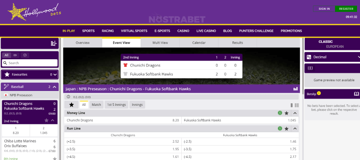Select Fukuoka Hawks (-3.5) Run Line at 1.75
360x160 pixels.
[240, 149]
